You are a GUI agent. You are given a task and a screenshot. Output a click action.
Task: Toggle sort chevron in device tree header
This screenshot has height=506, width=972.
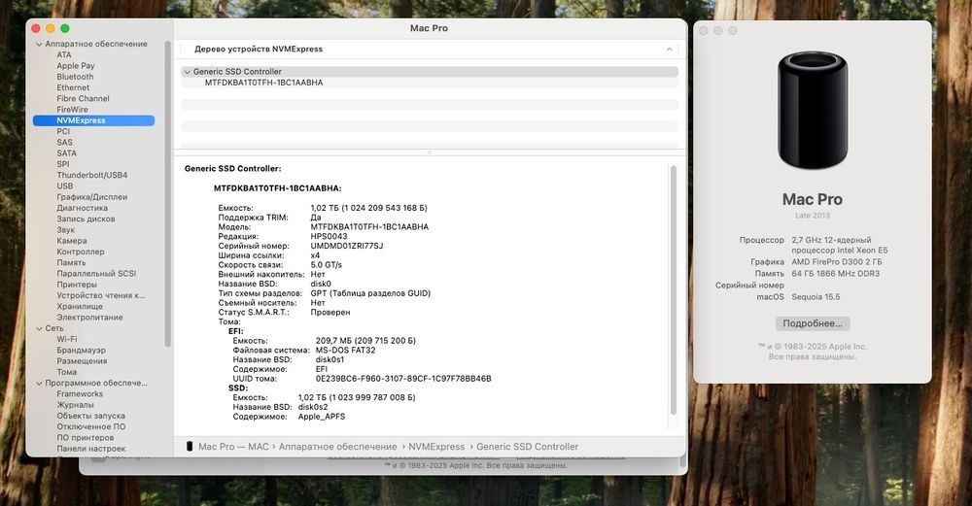[x=670, y=49]
